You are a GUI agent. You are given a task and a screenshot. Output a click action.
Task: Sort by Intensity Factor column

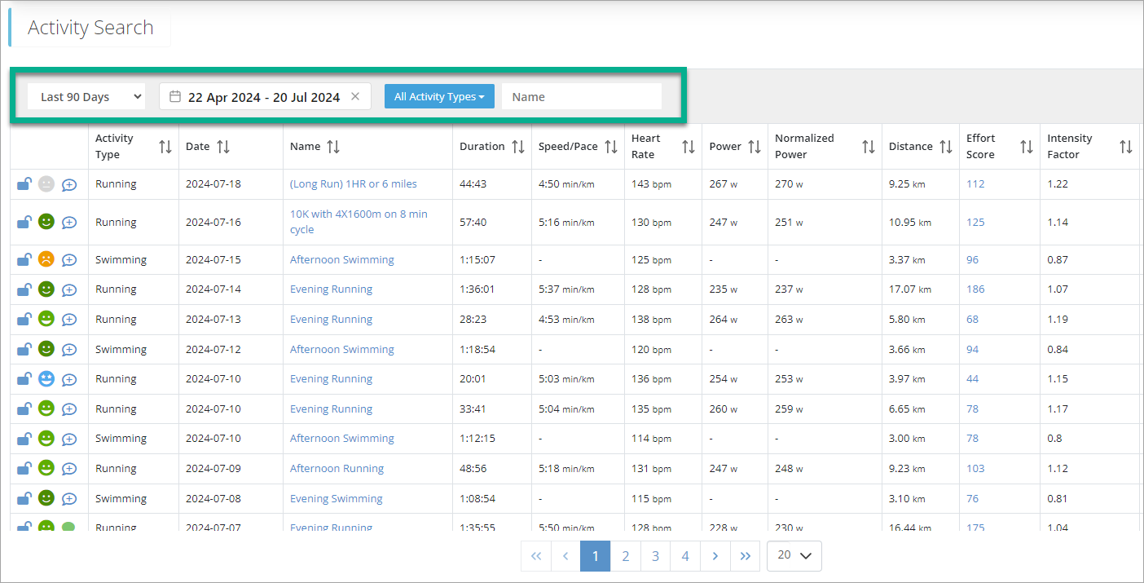1126,147
